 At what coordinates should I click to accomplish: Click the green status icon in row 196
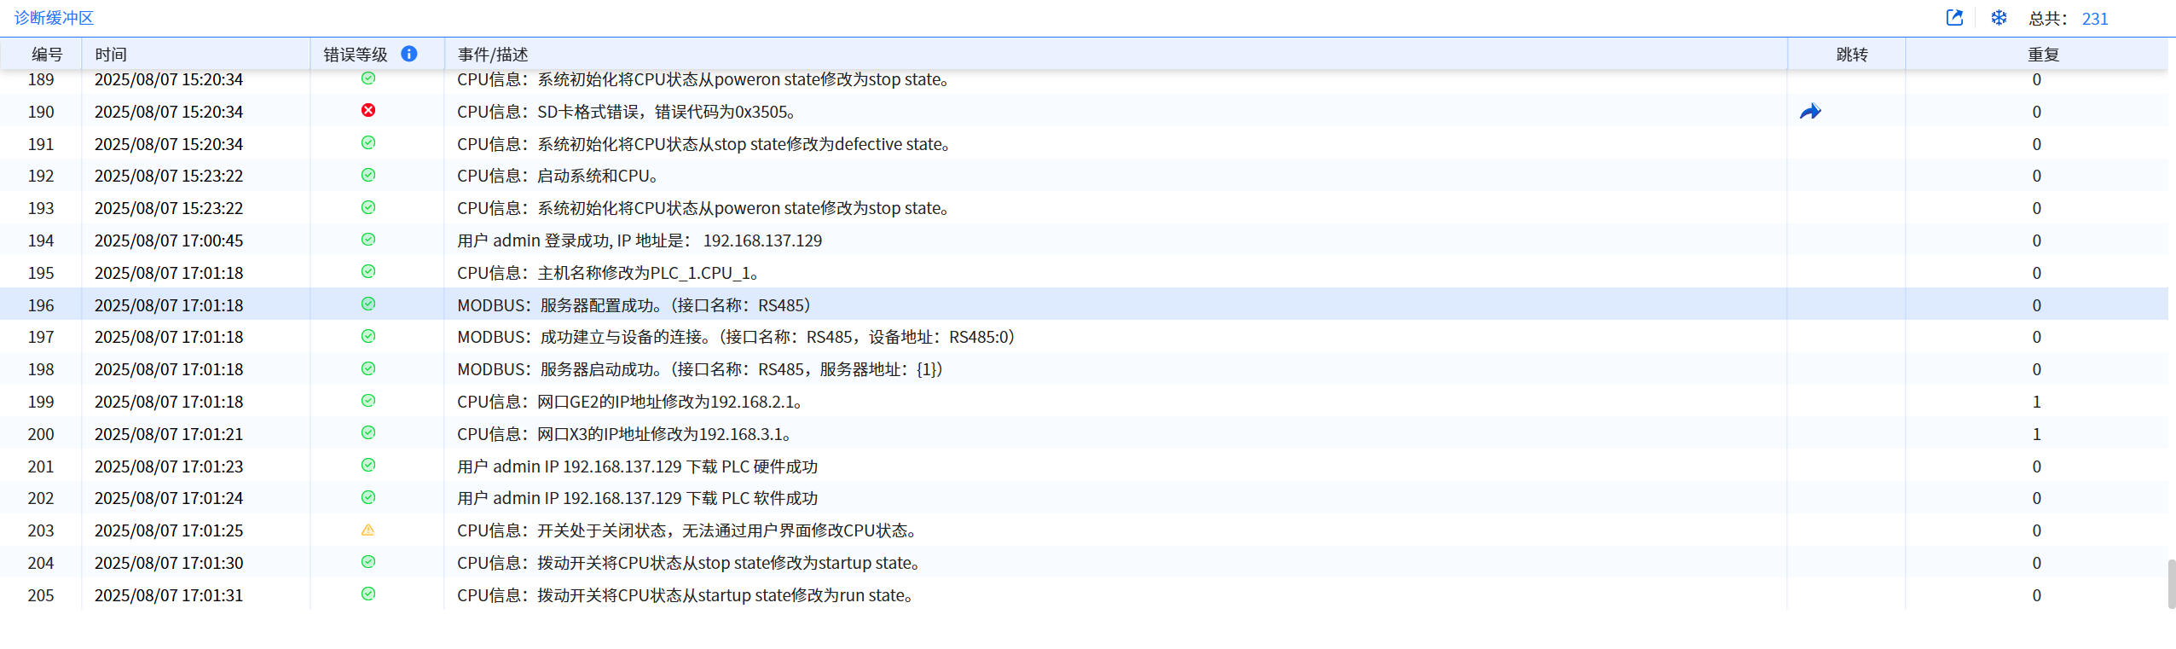[x=368, y=304]
